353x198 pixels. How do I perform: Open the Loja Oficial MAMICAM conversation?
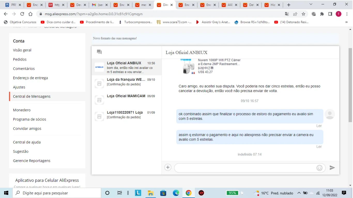pyautogui.click(x=127, y=100)
